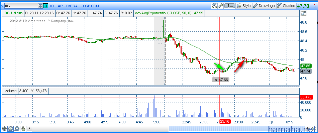Click the 22:45 time axis label

[187, 122]
